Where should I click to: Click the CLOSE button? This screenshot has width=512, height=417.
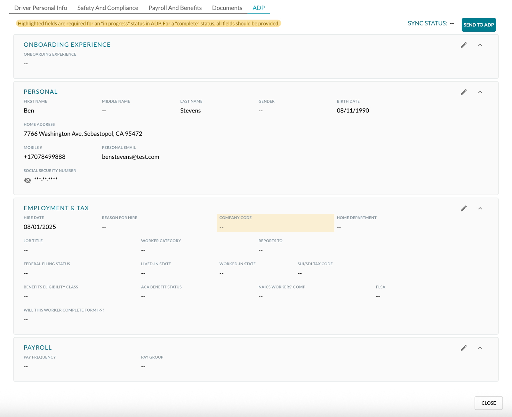(x=488, y=403)
